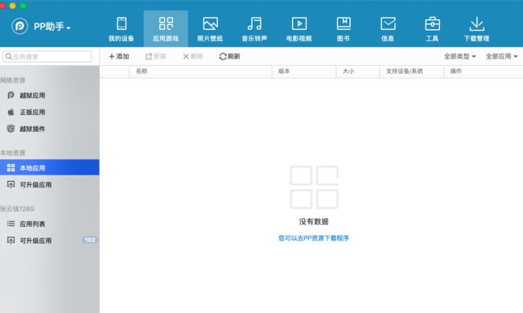Open the 全部应用 filter dropdown
523x313 pixels.
point(501,56)
